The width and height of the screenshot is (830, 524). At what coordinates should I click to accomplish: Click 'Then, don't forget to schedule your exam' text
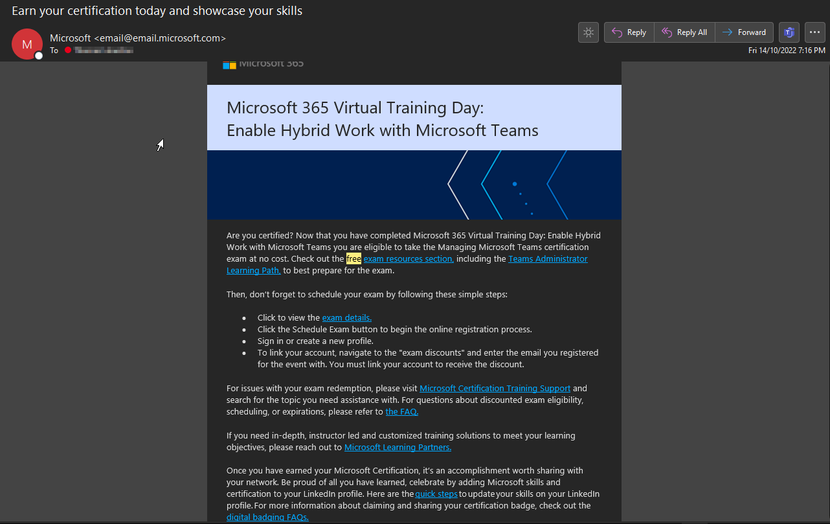click(x=367, y=294)
